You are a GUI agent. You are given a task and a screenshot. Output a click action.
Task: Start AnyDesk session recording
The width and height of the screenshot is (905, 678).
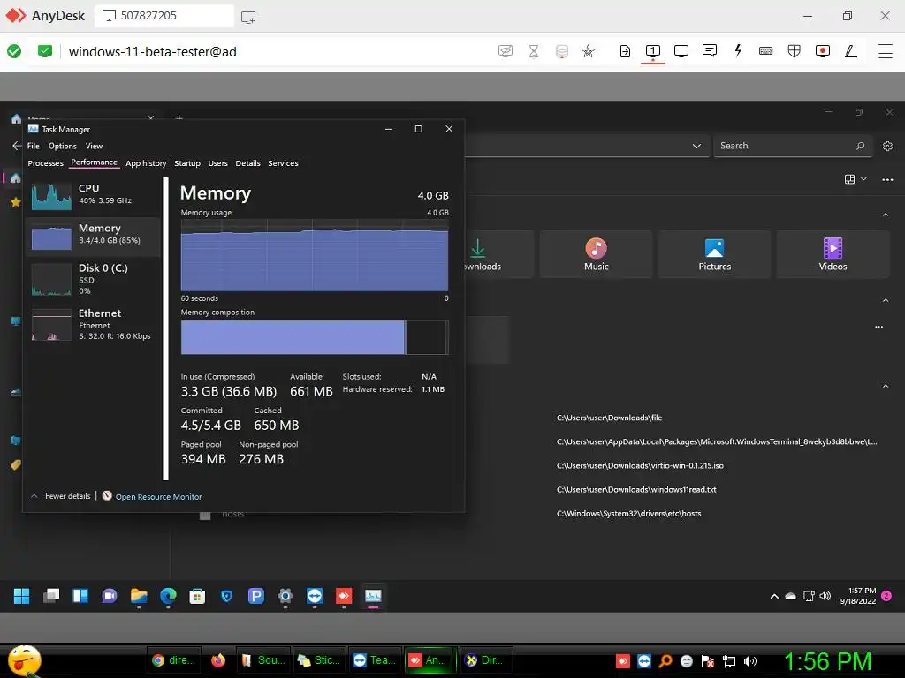[x=823, y=51]
